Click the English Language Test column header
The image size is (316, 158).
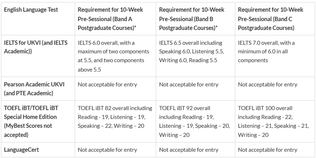click(31, 9)
